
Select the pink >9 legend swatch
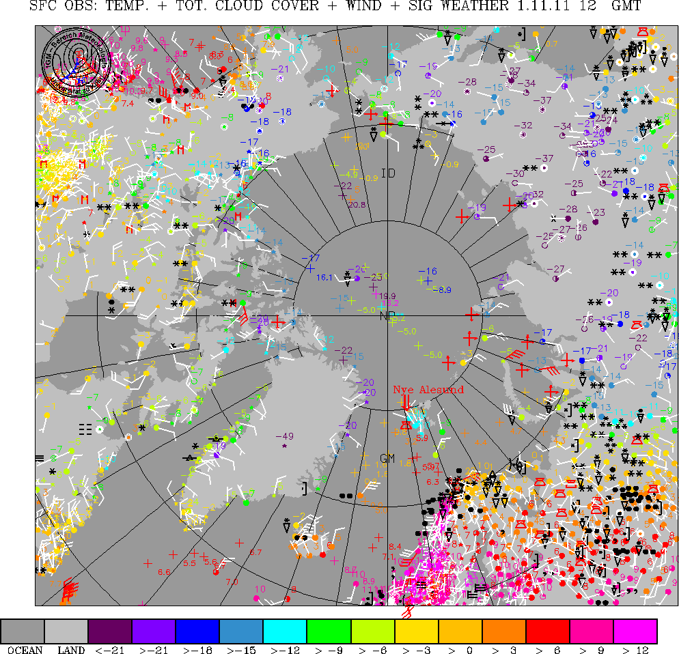click(x=592, y=631)
